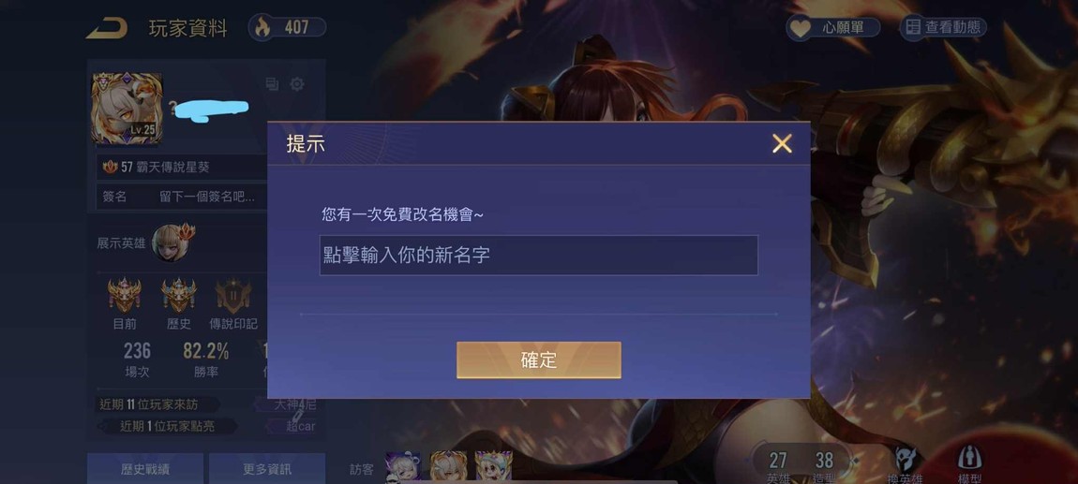The width and height of the screenshot is (1078, 484).
Task: Switch to the 更多資訊 tab
Action: point(267,469)
